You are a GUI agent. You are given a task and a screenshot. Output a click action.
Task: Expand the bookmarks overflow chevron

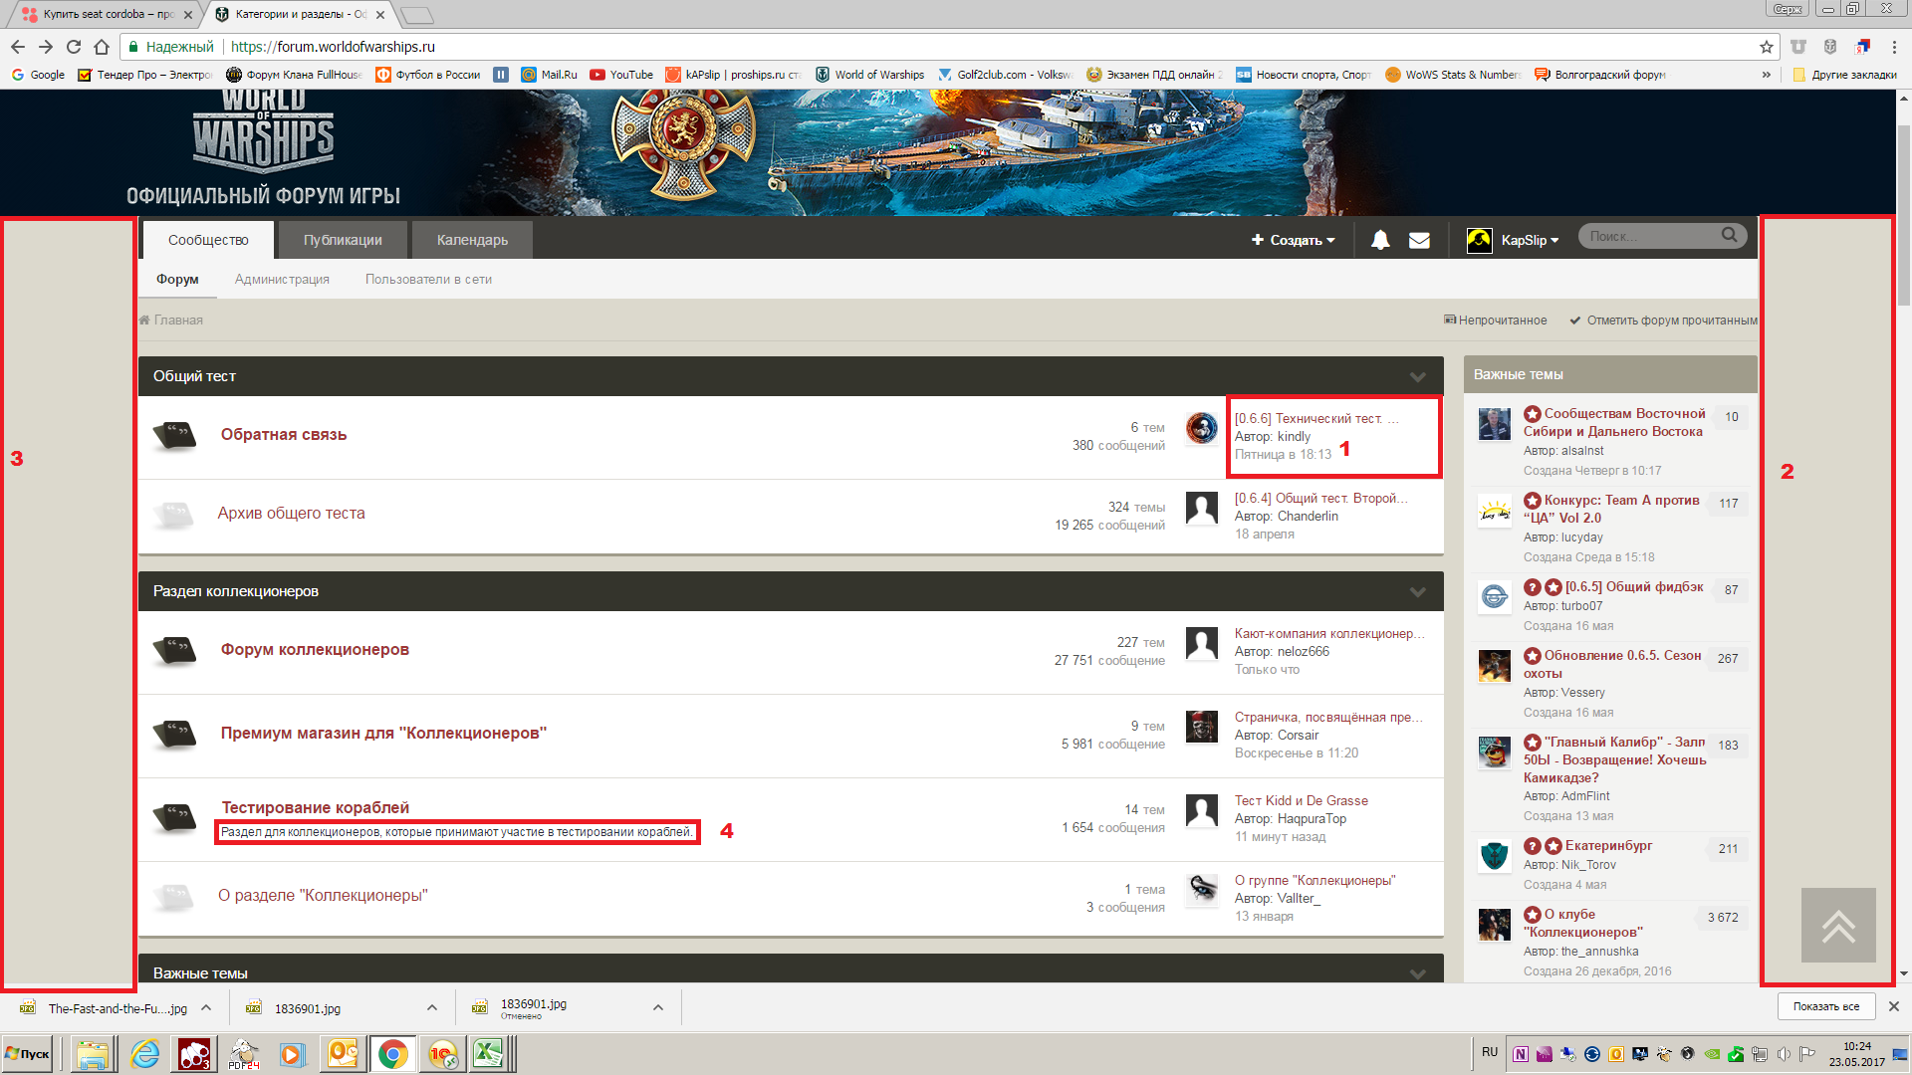coord(1767,75)
